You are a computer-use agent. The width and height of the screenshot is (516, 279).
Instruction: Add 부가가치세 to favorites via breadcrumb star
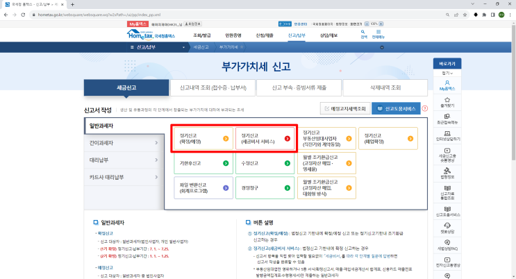(242, 47)
